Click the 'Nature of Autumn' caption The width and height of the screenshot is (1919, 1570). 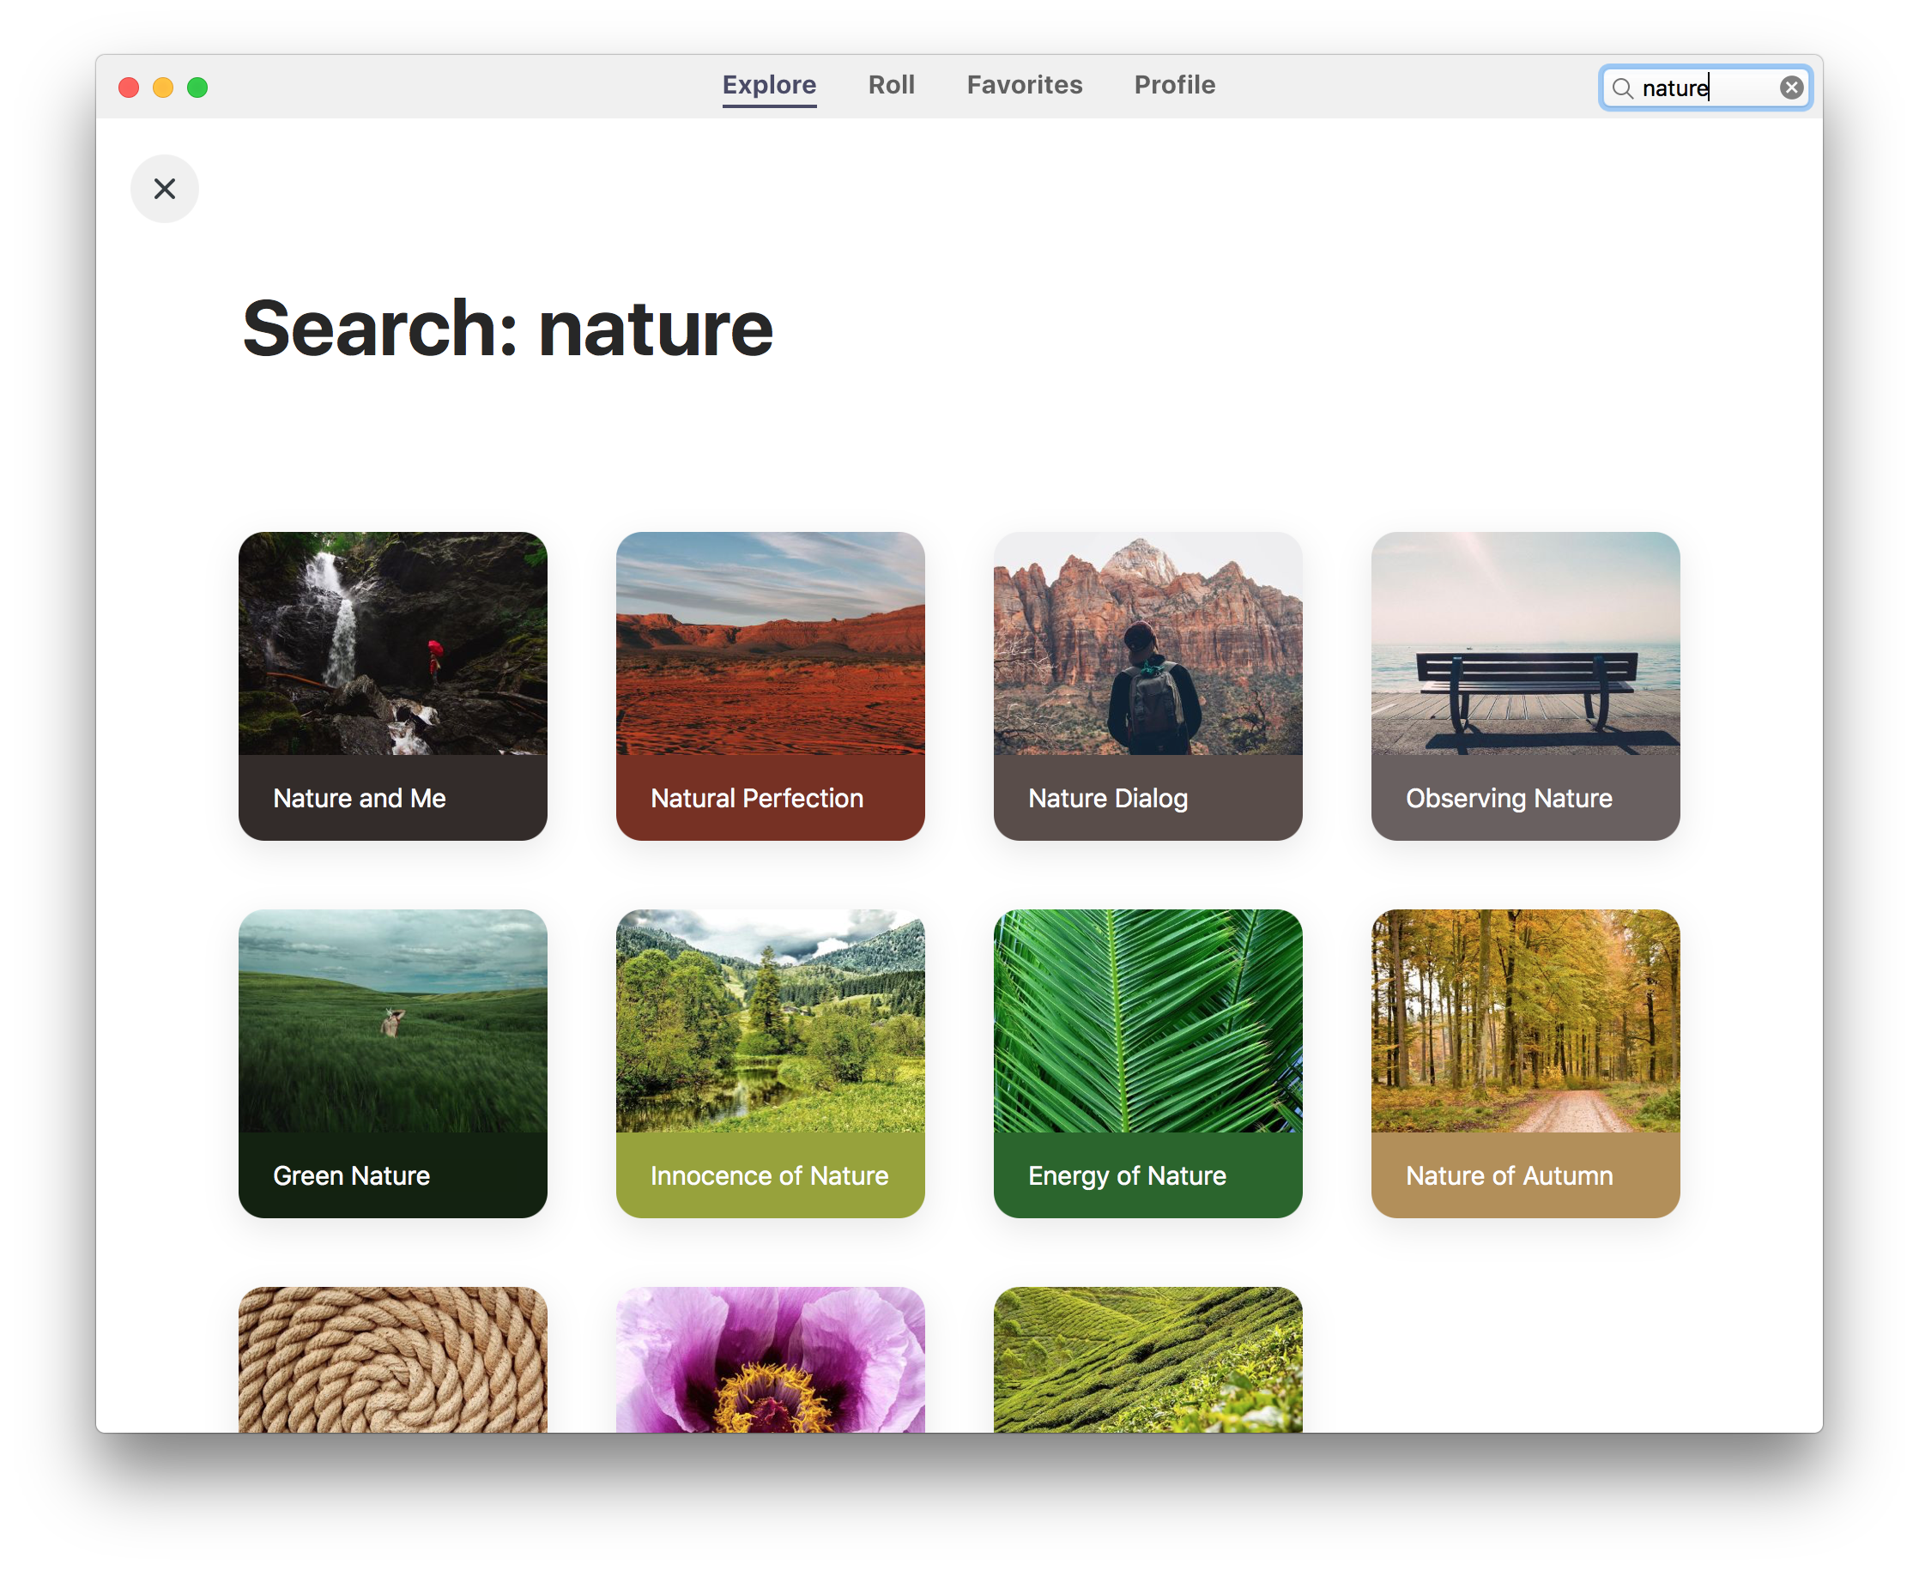click(x=1509, y=1174)
